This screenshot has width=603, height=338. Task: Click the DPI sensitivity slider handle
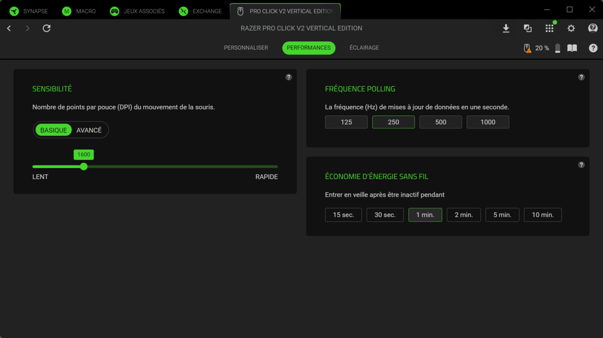tap(84, 166)
